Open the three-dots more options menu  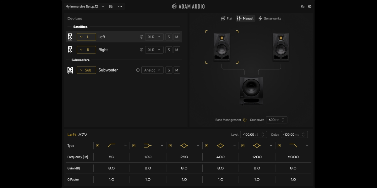(120, 7)
